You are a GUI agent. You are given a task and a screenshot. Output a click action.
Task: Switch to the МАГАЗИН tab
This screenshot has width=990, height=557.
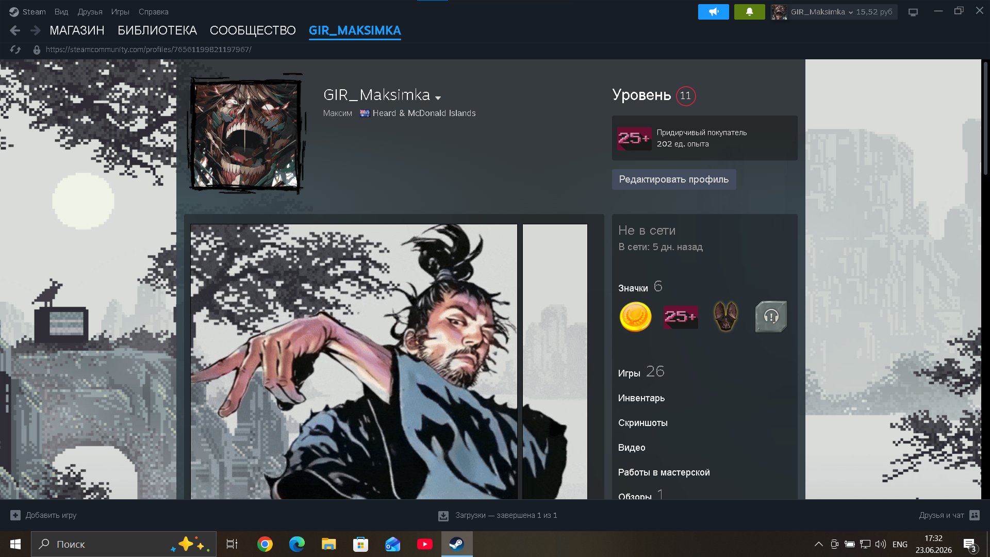(77, 30)
